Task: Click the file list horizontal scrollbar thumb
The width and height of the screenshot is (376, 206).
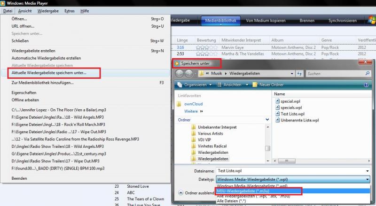Action: [287, 161]
